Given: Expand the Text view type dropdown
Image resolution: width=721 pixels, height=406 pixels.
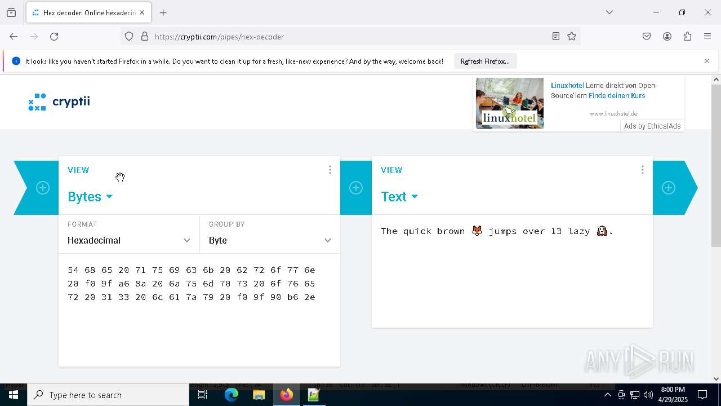Looking at the screenshot, I should [x=399, y=196].
